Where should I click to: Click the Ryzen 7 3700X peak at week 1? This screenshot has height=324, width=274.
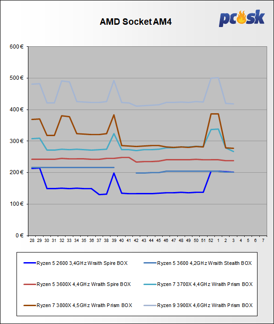(218, 129)
